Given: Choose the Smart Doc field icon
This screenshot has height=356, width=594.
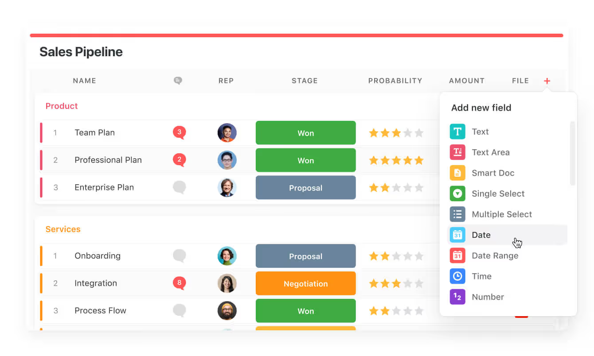Looking at the screenshot, I should 457,173.
